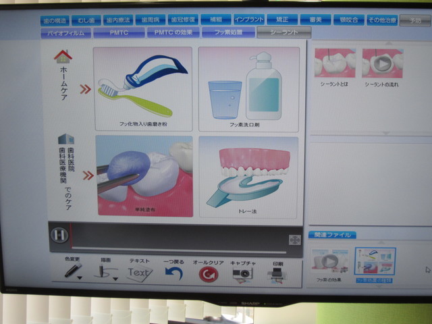Viewport: 432px width, 324px height.
Task: Click the 関連ファイル header label
Action: click(333, 235)
